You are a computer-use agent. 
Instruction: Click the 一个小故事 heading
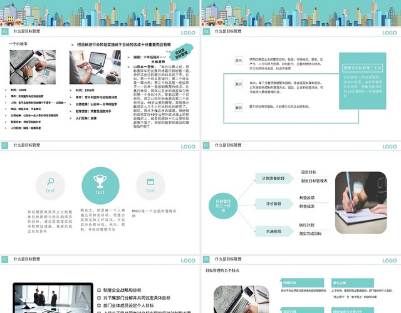click(x=18, y=44)
